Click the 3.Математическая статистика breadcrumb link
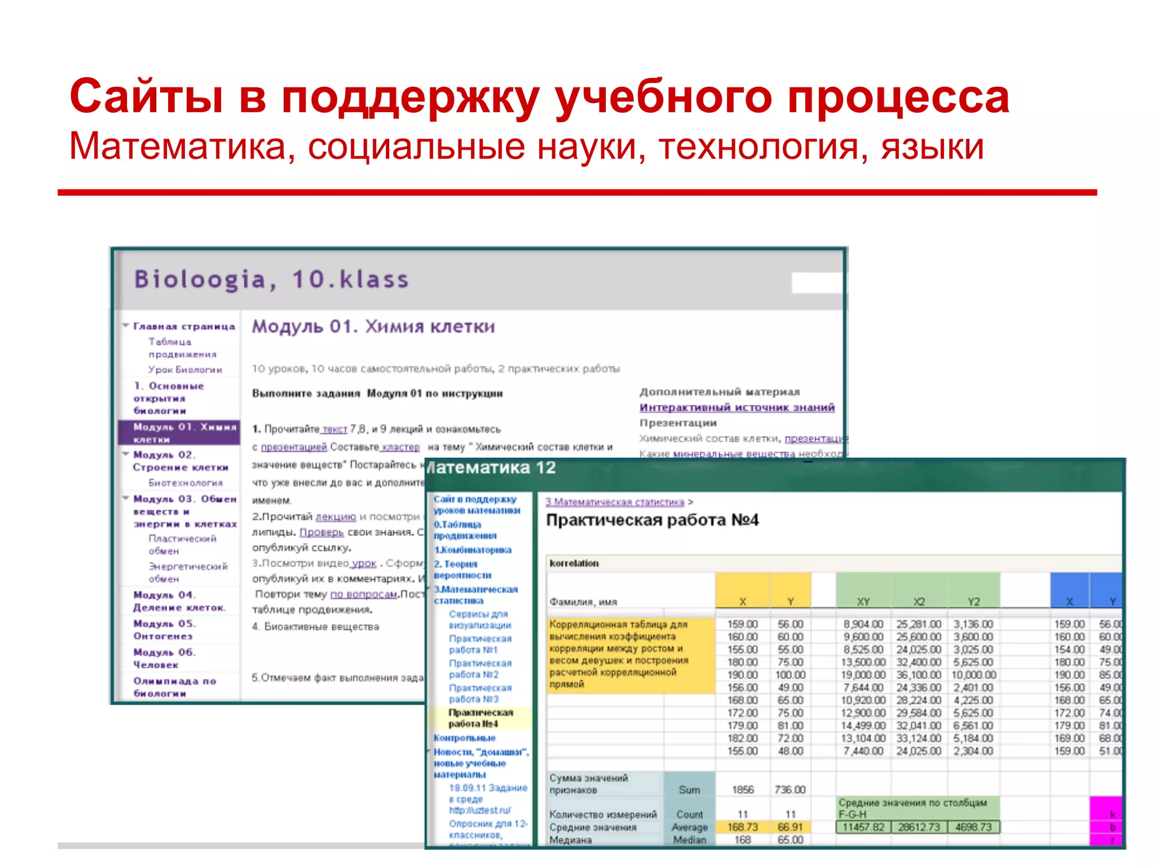The width and height of the screenshot is (1155, 866). click(x=615, y=502)
